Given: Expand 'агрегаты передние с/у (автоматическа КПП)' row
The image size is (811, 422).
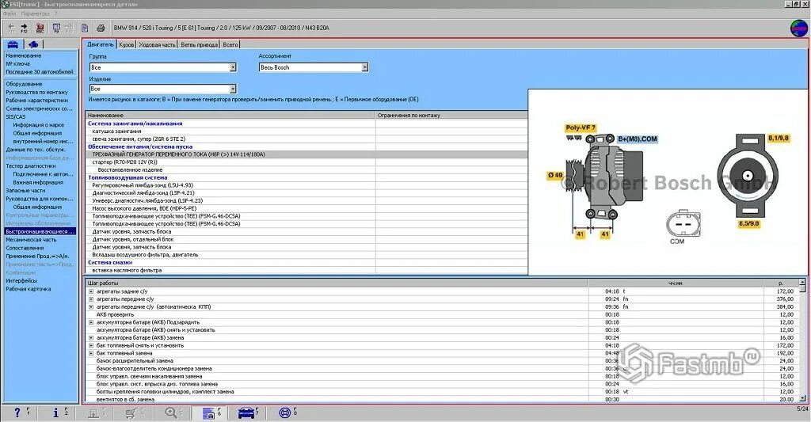Looking at the screenshot, I should [91, 307].
